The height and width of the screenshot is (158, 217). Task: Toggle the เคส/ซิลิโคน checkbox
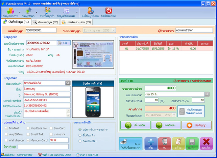(x=6, y=134)
